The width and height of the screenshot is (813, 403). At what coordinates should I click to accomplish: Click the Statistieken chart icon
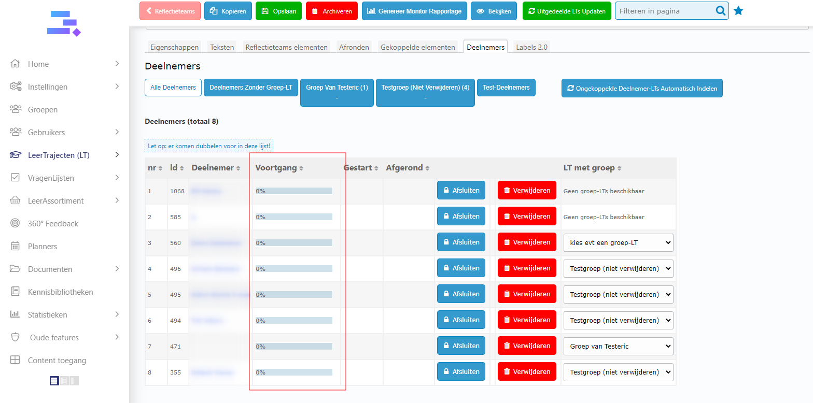pos(16,315)
